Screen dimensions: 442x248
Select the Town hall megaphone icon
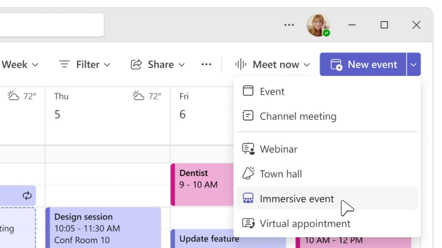248,173
